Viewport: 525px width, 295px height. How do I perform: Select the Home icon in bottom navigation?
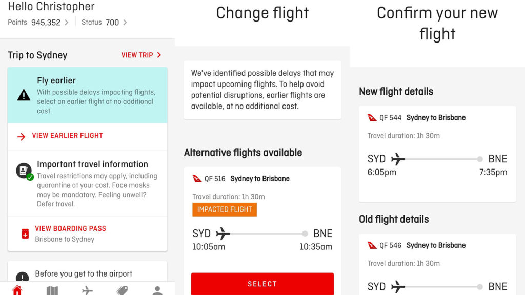pos(17,290)
